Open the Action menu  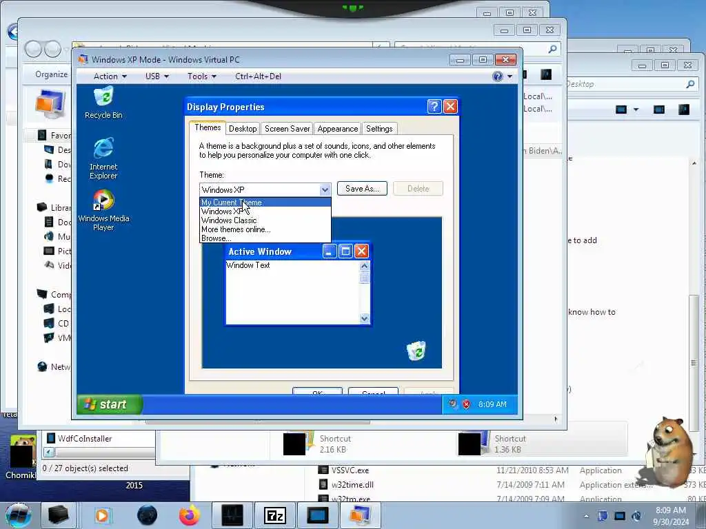110,76
